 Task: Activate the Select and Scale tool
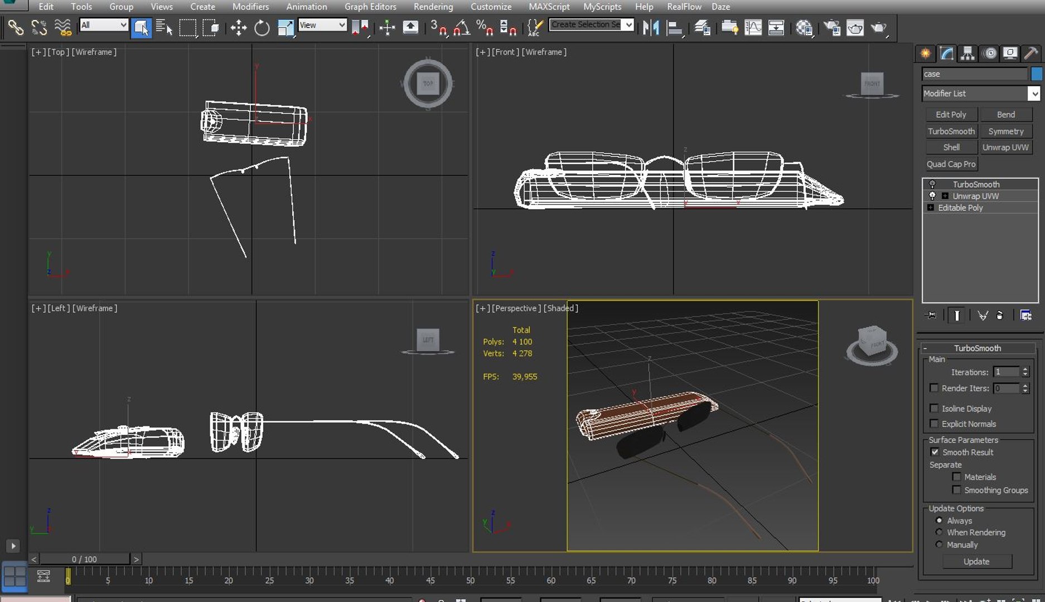(x=286, y=27)
